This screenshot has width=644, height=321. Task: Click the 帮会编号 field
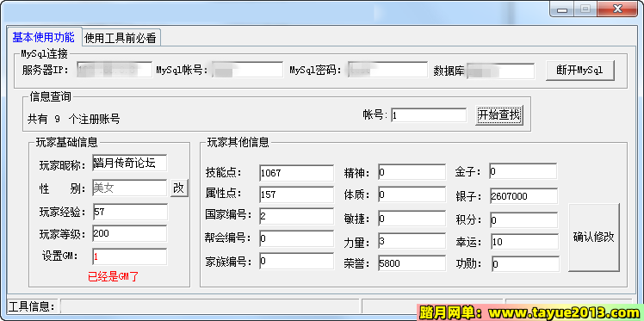click(x=296, y=238)
